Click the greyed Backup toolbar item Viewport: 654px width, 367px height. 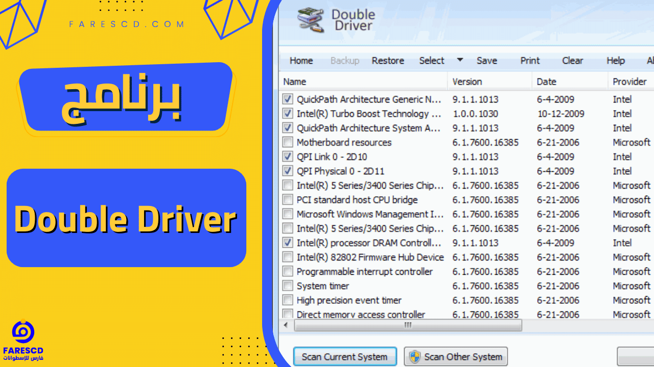coord(345,61)
